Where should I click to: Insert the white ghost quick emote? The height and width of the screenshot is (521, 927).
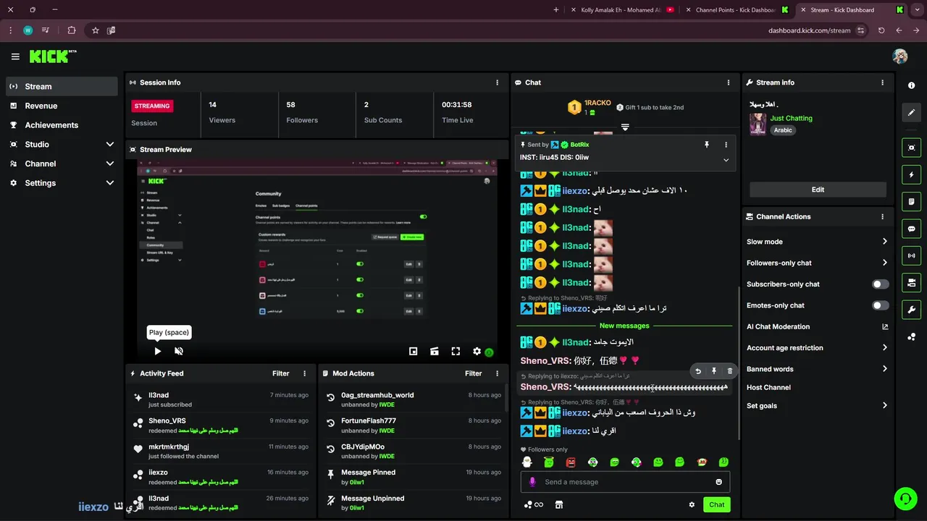(x=527, y=462)
